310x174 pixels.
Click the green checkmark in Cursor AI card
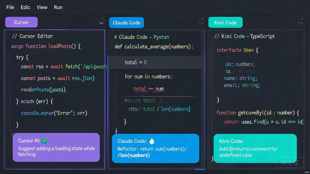(x=44, y=141)
